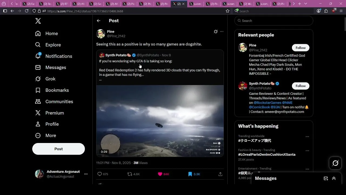This screenshot has width=346, height=195.
Task: Open the browser extensions icon
Action: 326,11
